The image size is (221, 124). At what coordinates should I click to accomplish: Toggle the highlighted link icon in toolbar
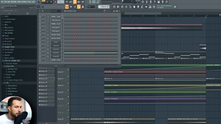(79, 7)
